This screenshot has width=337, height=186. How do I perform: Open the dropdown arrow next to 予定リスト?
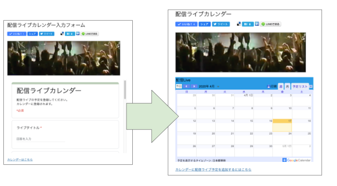311,86
